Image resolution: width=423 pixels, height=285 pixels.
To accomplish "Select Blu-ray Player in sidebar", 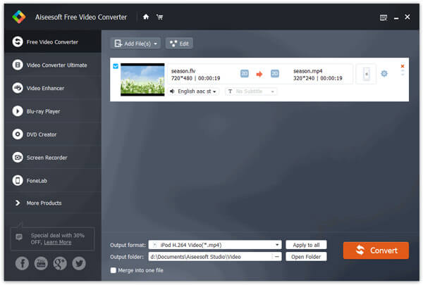I will click(53, 111).
